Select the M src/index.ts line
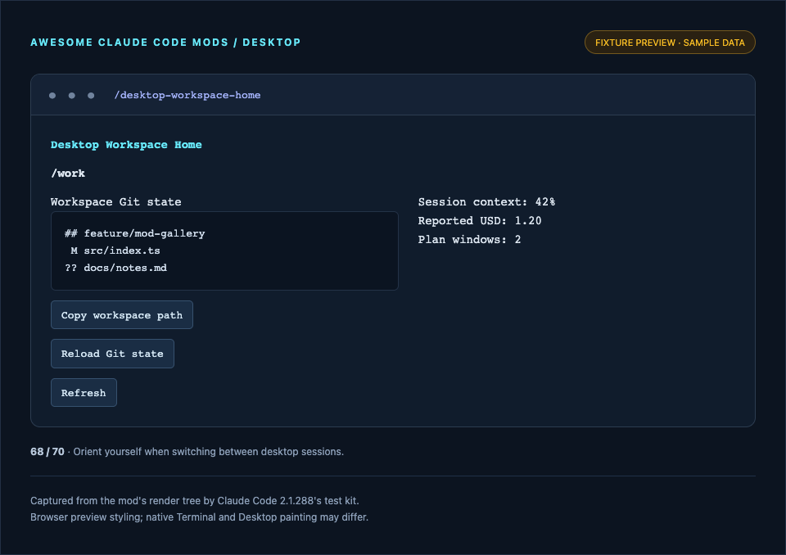 pos(115,250)
